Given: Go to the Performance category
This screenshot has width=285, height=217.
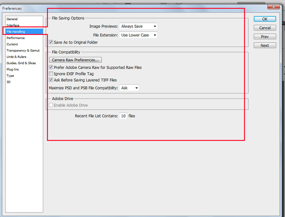Looking at the screenshot, I should click(15, 38).
